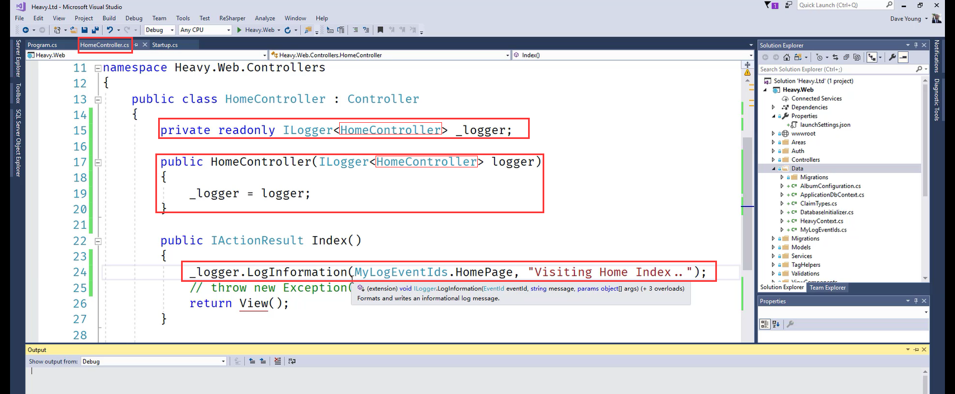Toggle Solution Explorer class view nesting button
This screenshot has height=394, width=955.
(x=872, y=57)
